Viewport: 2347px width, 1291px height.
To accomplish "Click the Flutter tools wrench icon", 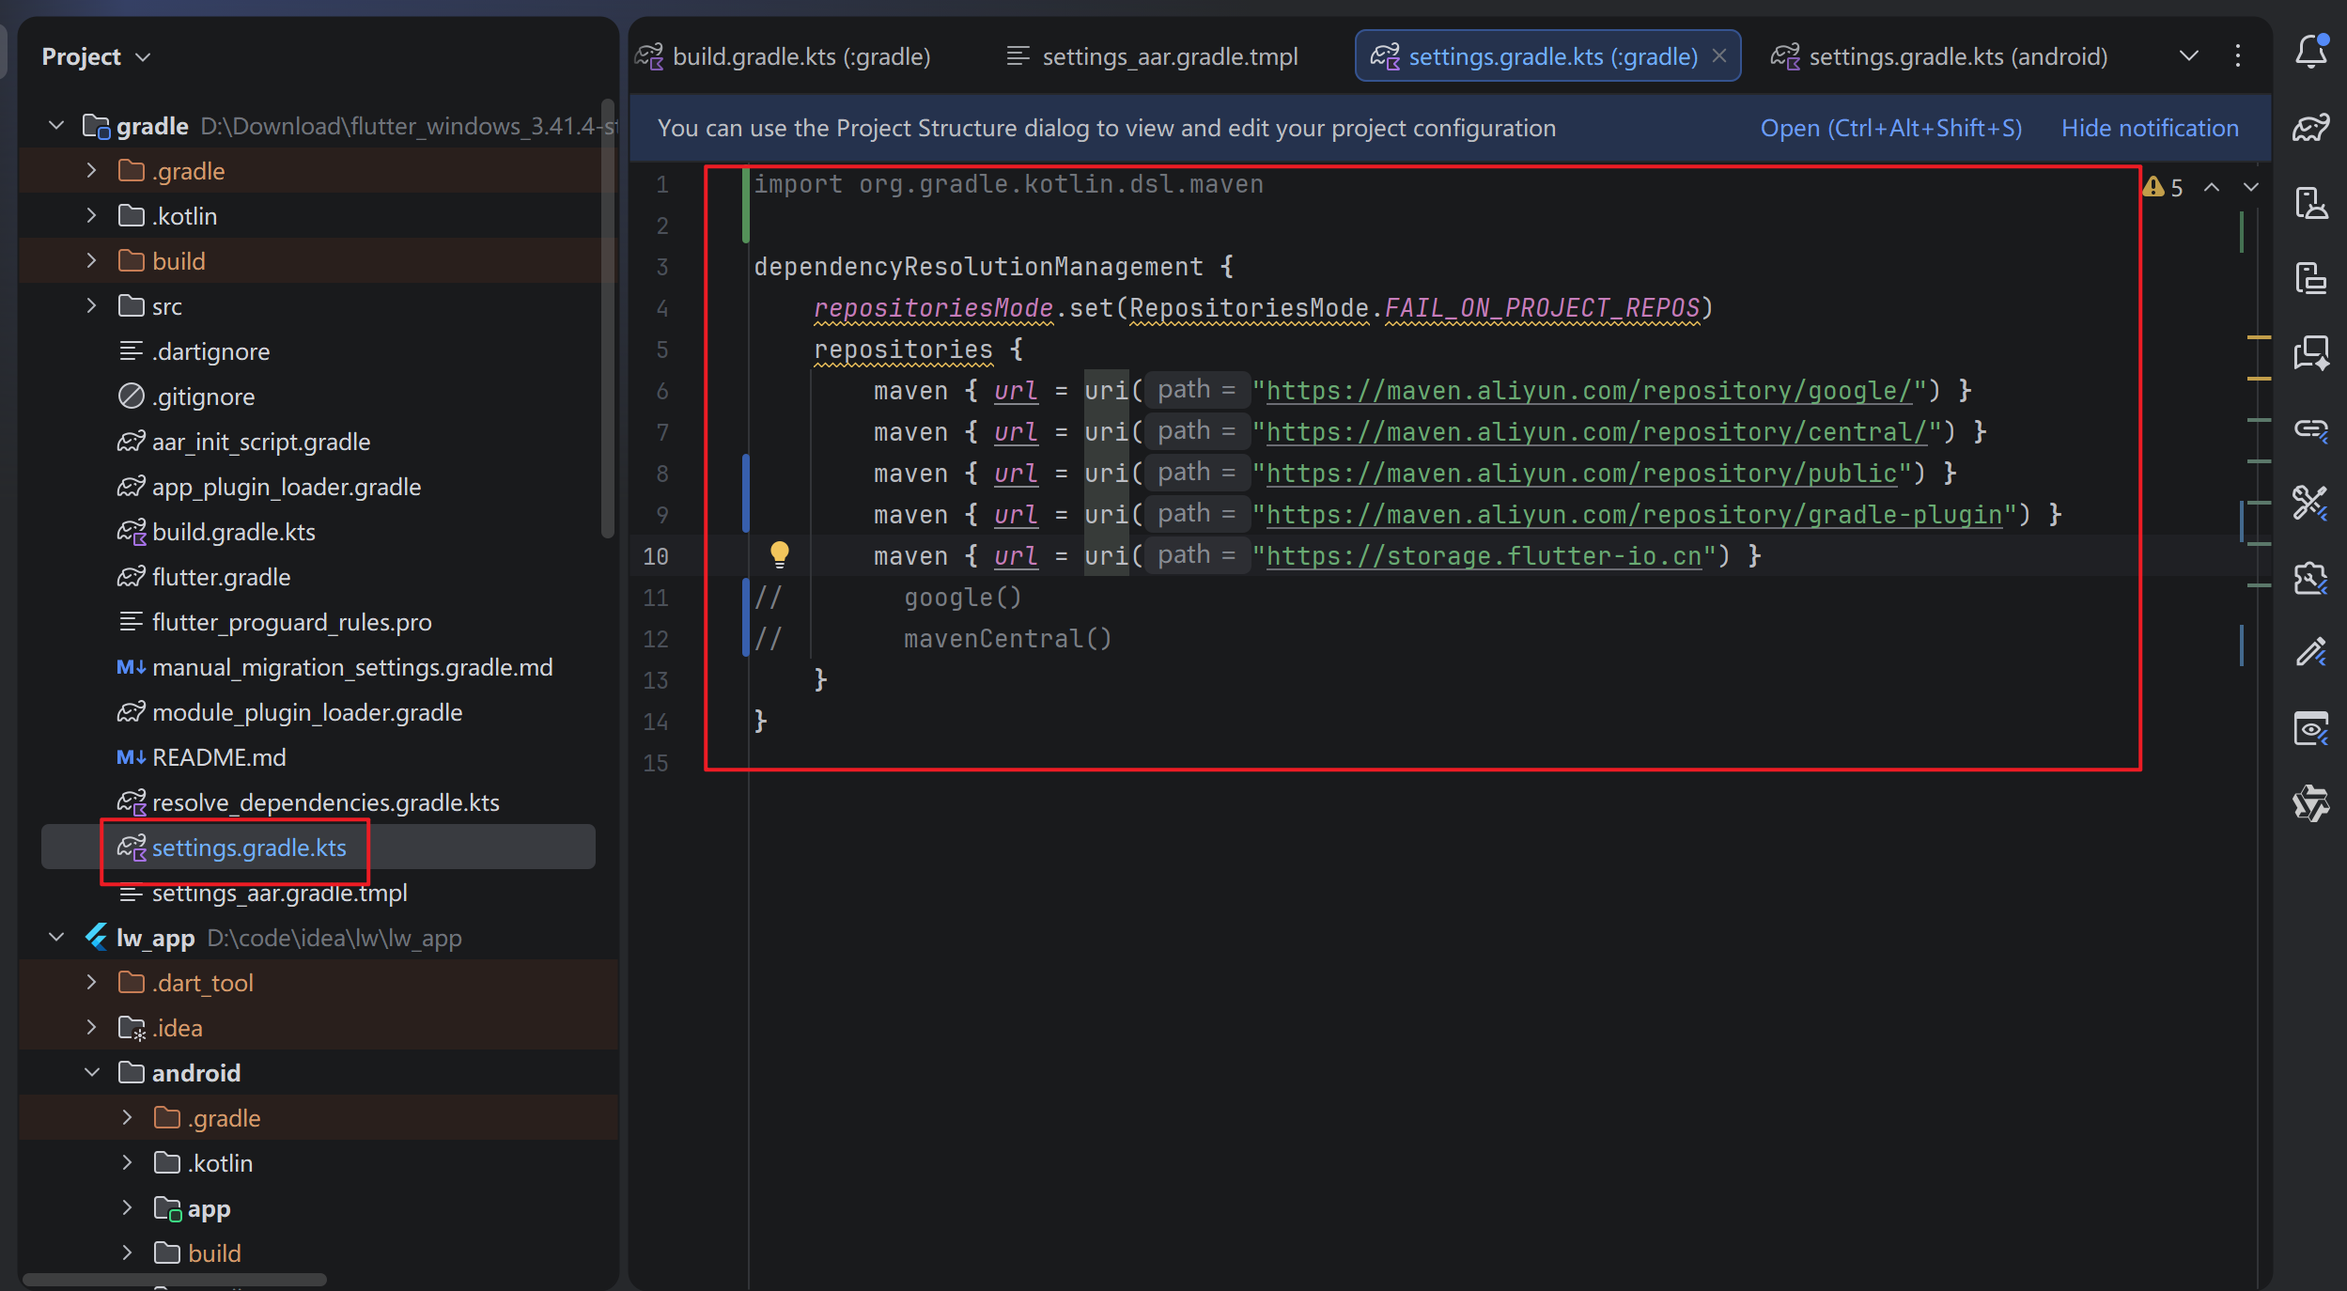I will (x=2310, y=504).
